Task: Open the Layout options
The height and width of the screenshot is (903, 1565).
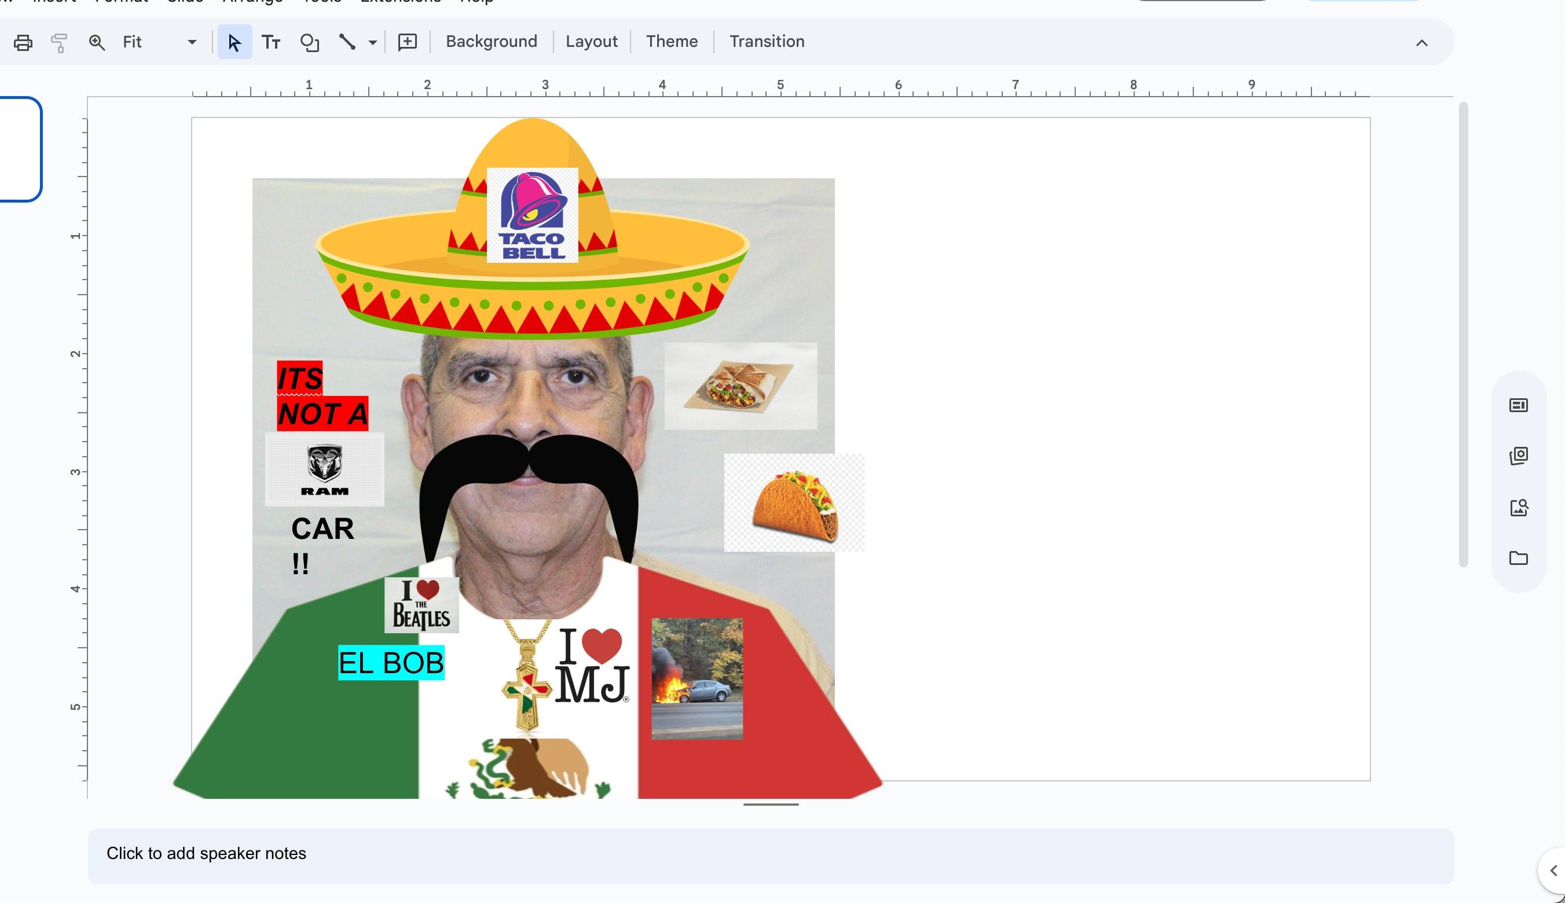Action: (x=591, y=42)
